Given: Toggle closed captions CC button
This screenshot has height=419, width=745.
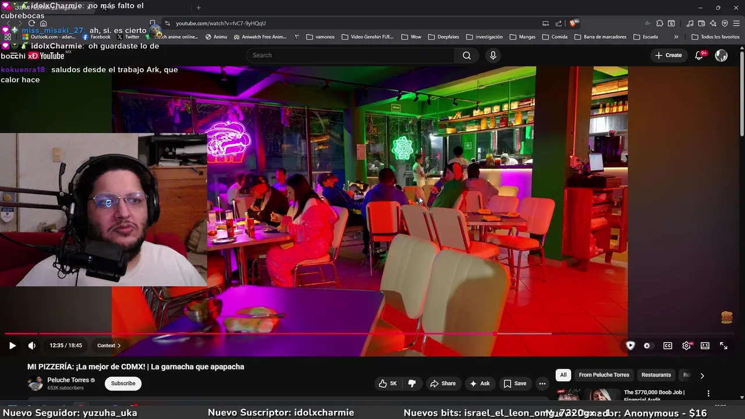Looking at the screenshot, I should pyautogui.click(x=668, y=346).
